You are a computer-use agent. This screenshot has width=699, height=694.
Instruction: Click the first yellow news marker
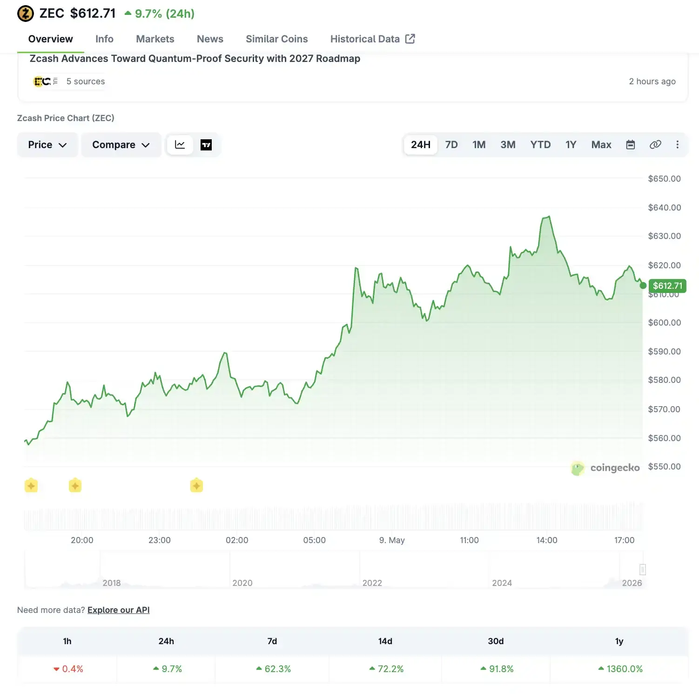(x=31, y=485)
